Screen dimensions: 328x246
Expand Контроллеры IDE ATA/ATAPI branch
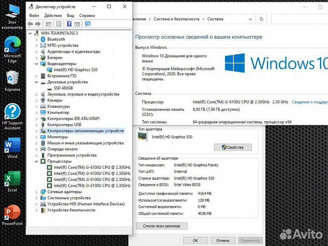pos(36,118)
